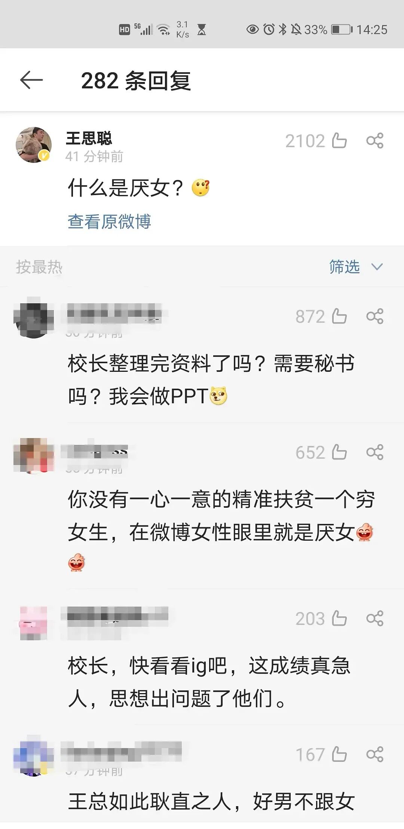
Task: Open the 王思聪 username profile
Action: 89,138
